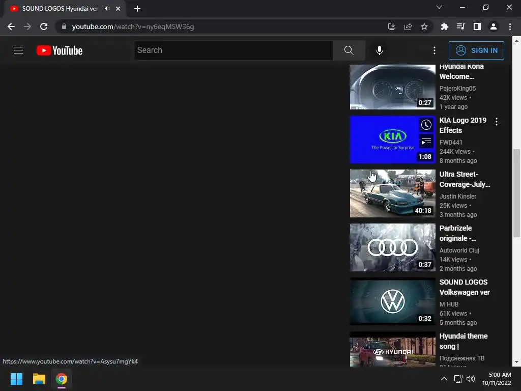Open the title SOUND LOGOS Volkswagen ver

point(465,287)
